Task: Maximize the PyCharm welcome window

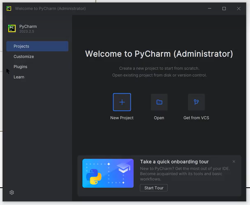Action: [224, 8]
